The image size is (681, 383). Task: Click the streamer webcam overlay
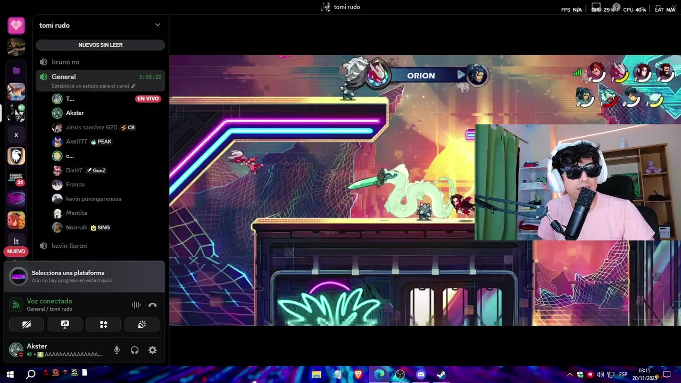578,182
